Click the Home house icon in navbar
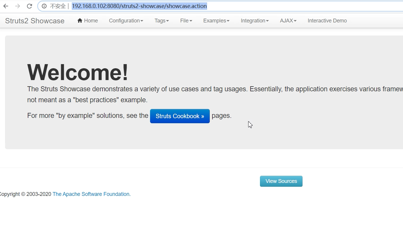Screen dimensions: 403x234 [x=80, y=20]
